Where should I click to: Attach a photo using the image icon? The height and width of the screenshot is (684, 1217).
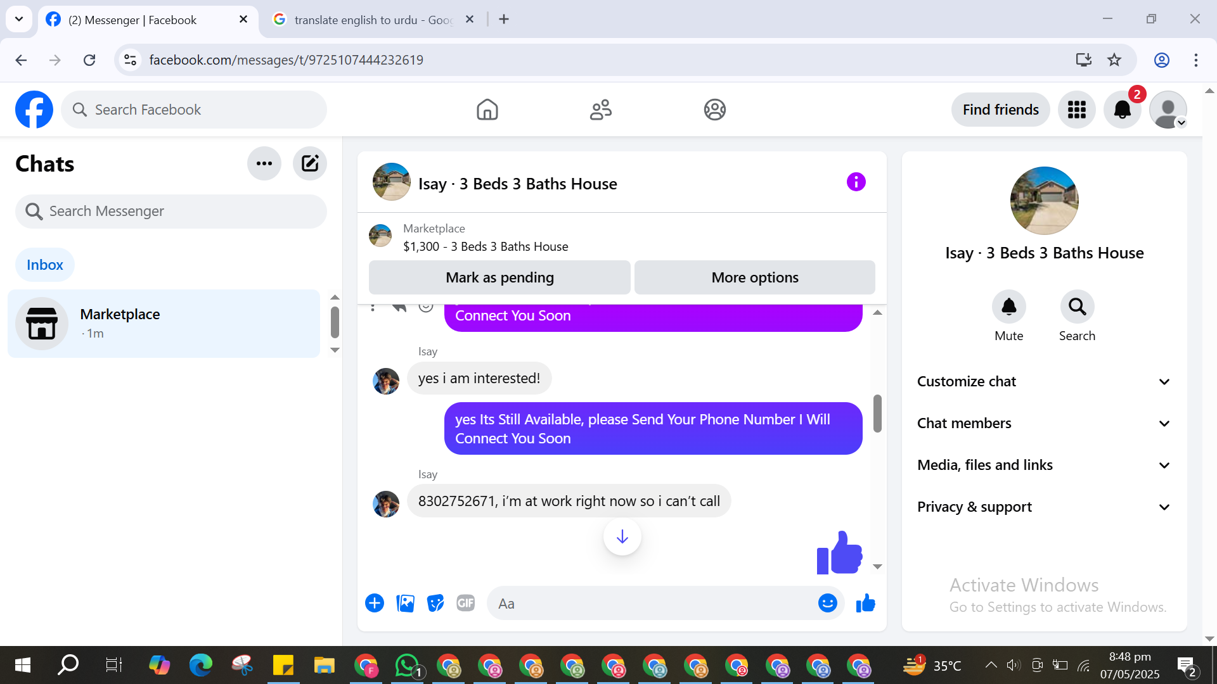[x=405, y=603]
